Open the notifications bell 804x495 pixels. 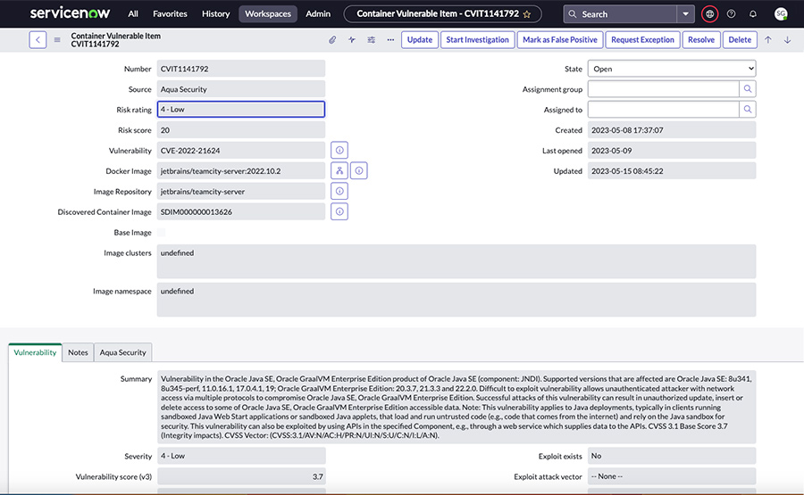pos(753,14)
